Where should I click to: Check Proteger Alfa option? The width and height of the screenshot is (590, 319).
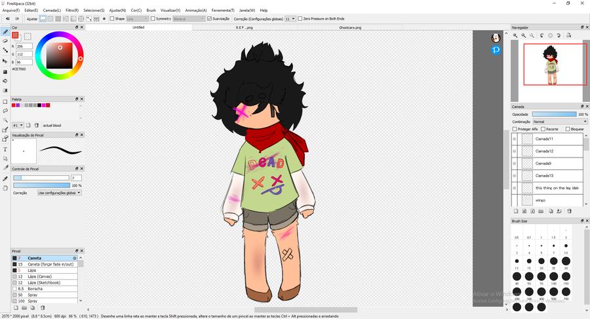[x=515, y=129]
